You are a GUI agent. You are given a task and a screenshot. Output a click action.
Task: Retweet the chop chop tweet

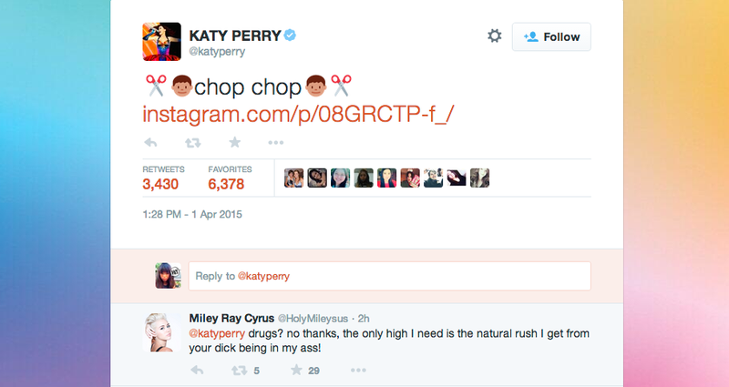(x=193, y=143)
